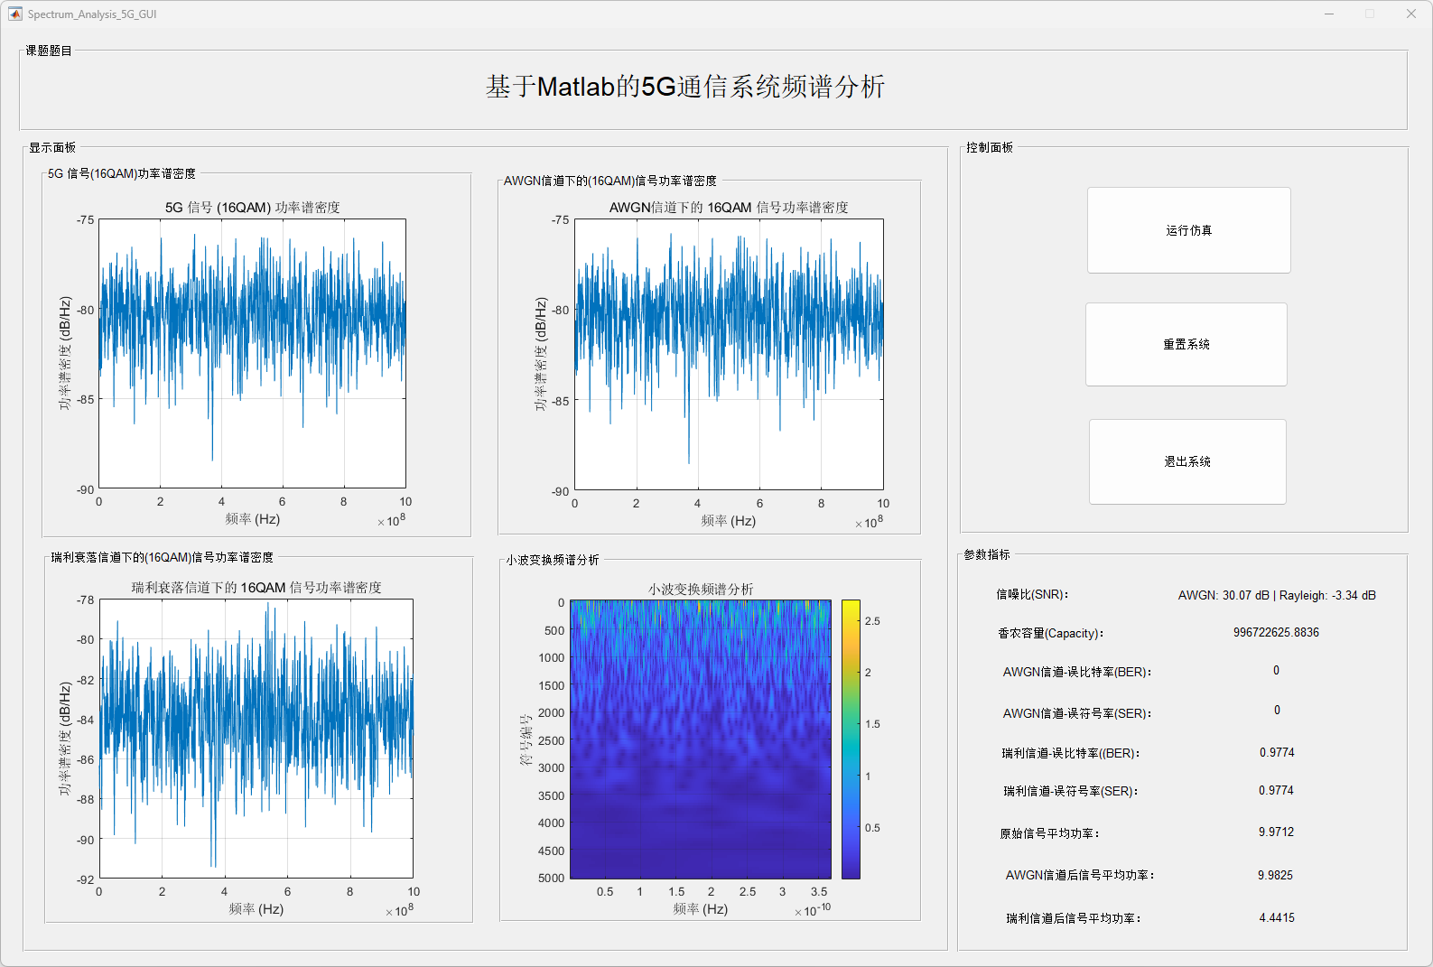Click the AWGN信道后信号平均功率 value 9.9825
The image size is (1433, 967).
(x=1275, y=875)
